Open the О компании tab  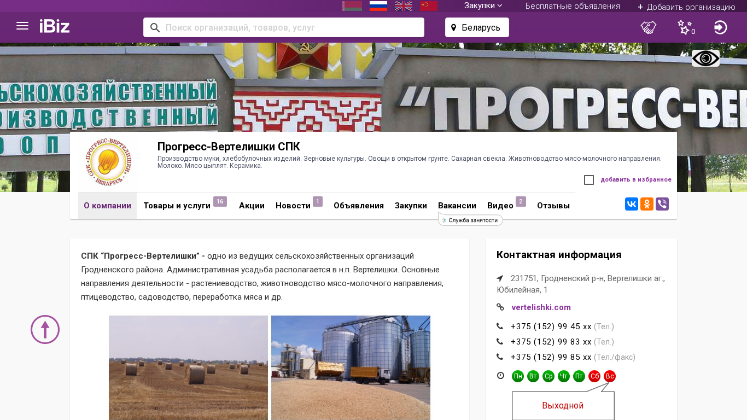(x=107, y=206)
